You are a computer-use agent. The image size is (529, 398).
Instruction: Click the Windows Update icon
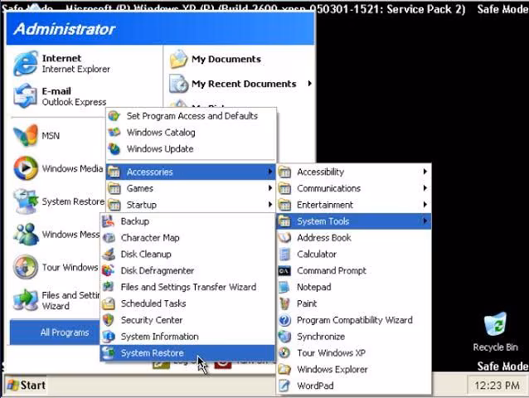114,148
